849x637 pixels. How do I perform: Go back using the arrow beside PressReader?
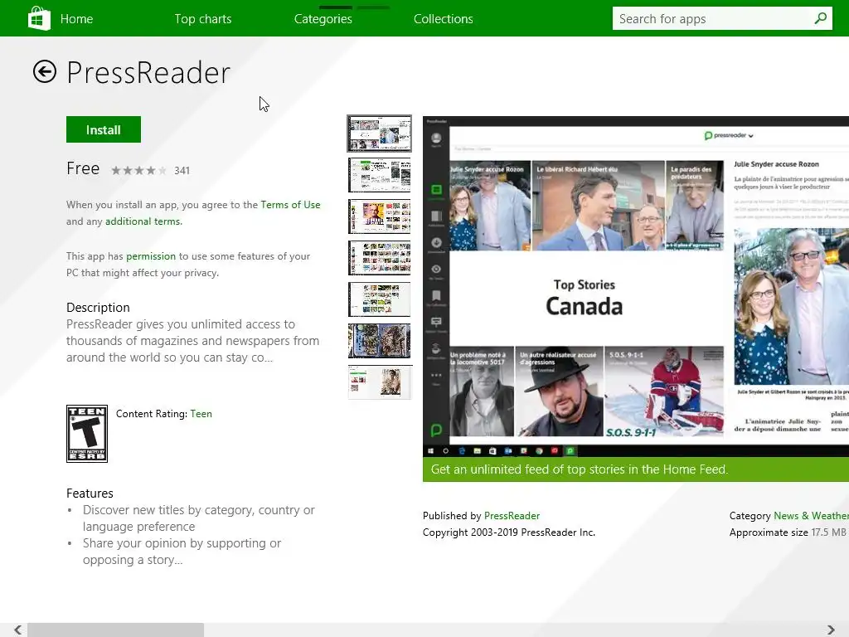(x=45, y=71)
